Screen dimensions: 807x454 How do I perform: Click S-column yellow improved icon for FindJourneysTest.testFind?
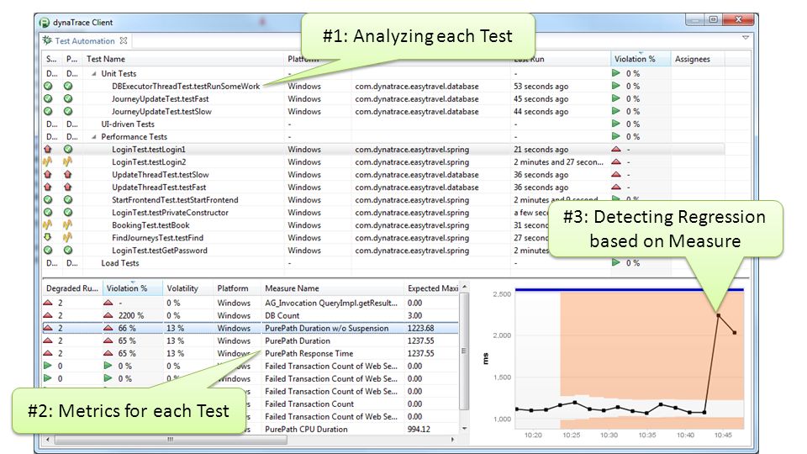coord(48,237)
